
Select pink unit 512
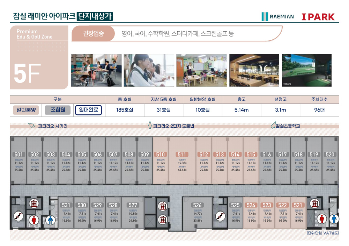tap(204, 161)
